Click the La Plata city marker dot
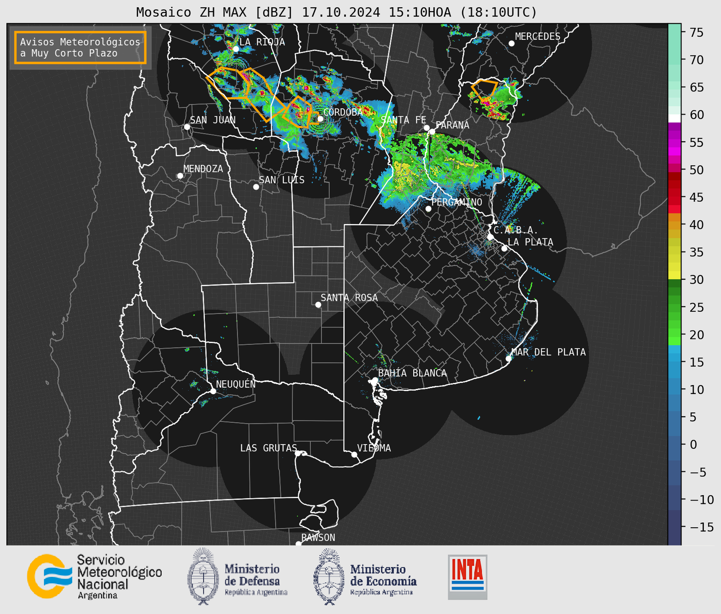Image resolution: width=721 pixels, height=614 pixels. tap(504, 249)
